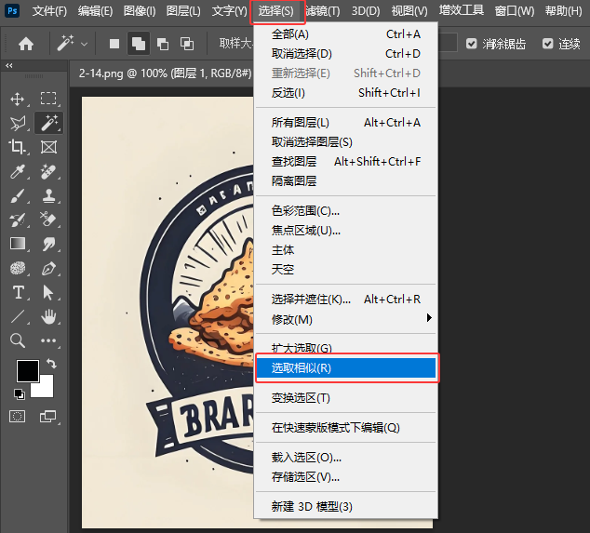
Task: Open the 视图(V) menu
Action: point(409,11)
